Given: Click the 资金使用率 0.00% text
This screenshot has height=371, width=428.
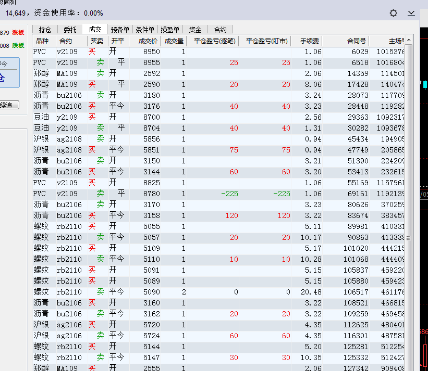Looking at the screenshot, I should [68, 13].
